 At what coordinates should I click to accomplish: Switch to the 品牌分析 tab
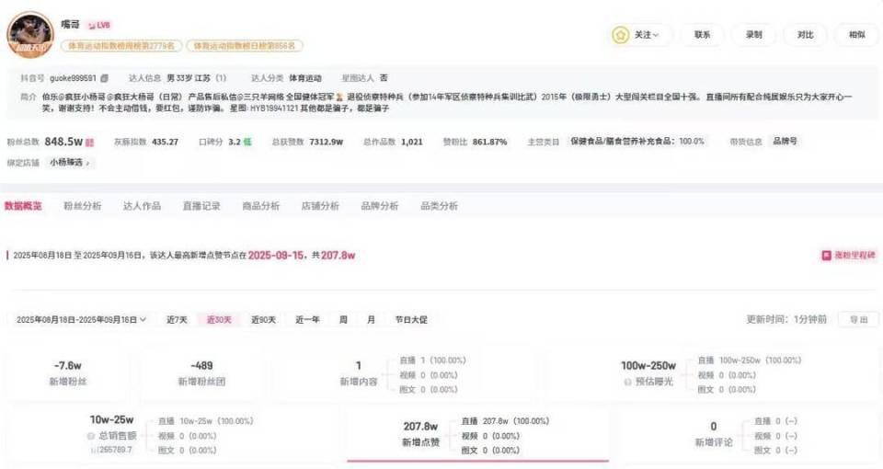click(x=380, y=206)
